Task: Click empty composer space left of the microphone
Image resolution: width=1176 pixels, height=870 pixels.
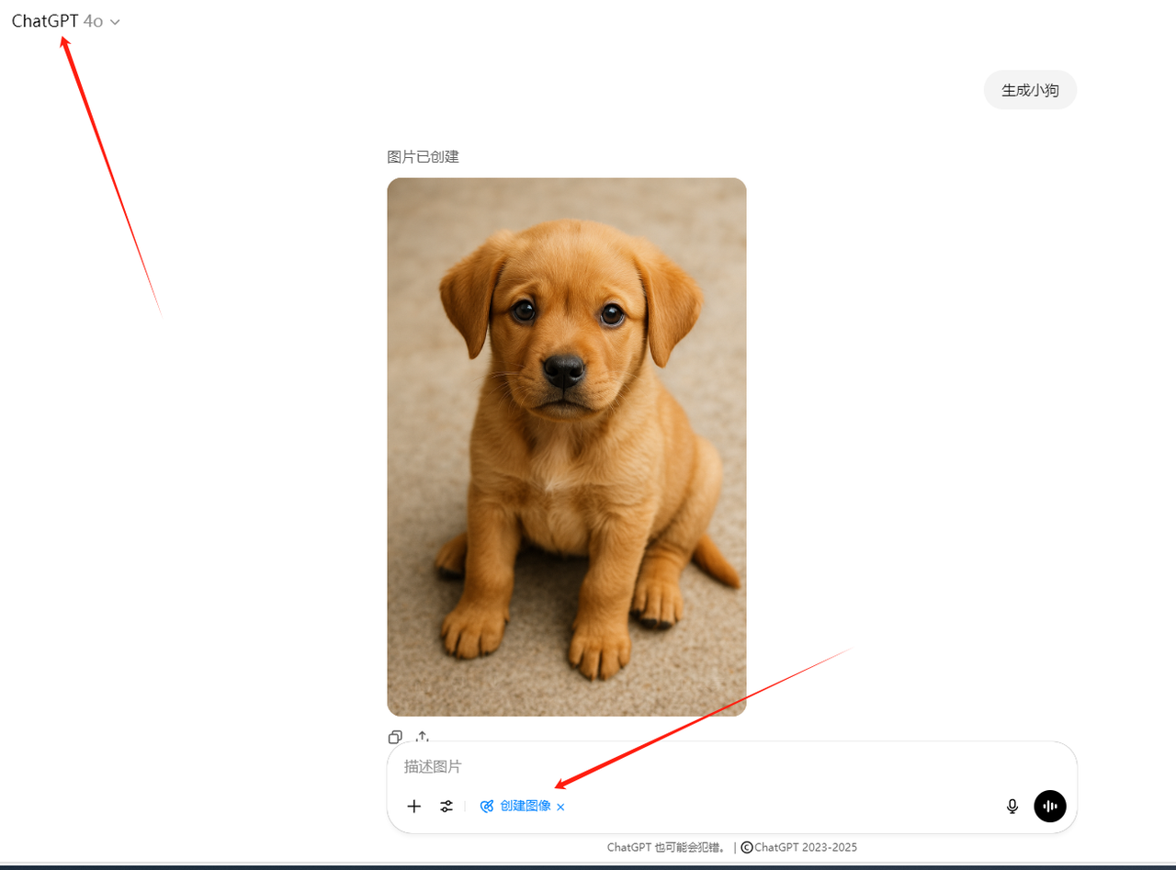Action: click(781, 806)
